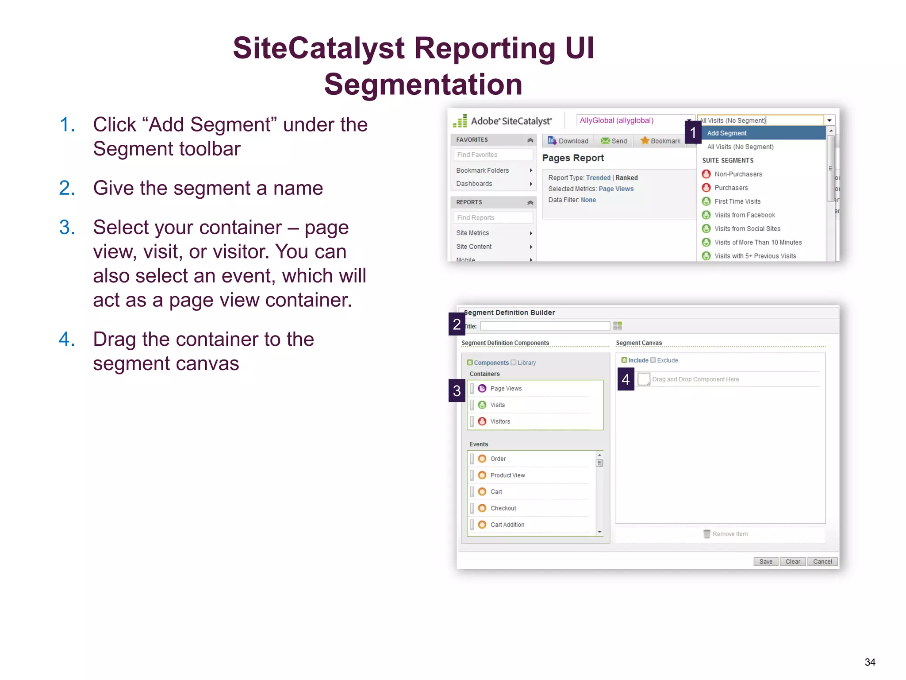Click the Page Views row drag handle
906x680 pixels.
pos(472,388)
